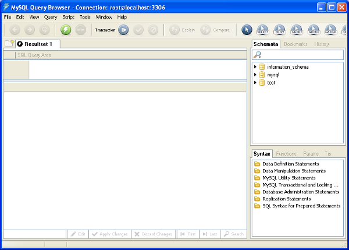The width and height of the screenshot is (349, 250).
Task: Select the GROUP clause tool
Action: click(x=314, y=30)
